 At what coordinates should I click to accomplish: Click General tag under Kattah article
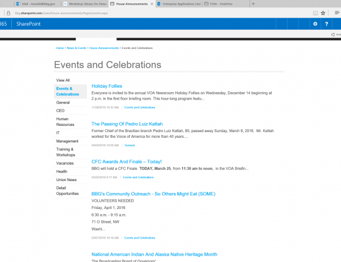tap(130, 145)
